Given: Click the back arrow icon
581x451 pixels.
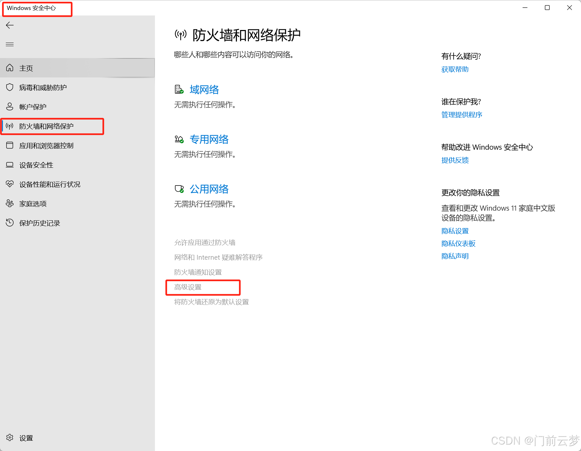Looking at the screenshot, I should (x=10, y=25).
